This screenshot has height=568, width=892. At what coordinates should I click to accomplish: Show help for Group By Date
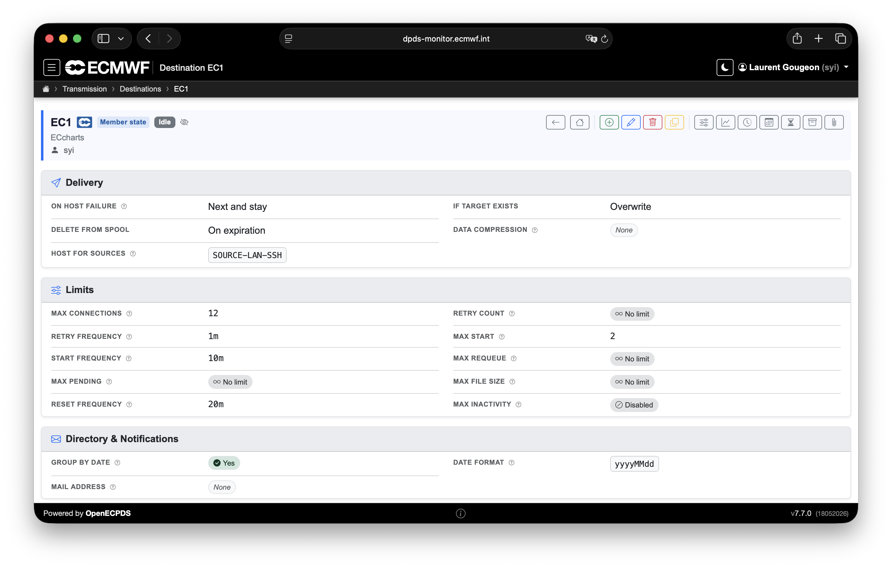(x=118, y=463)
